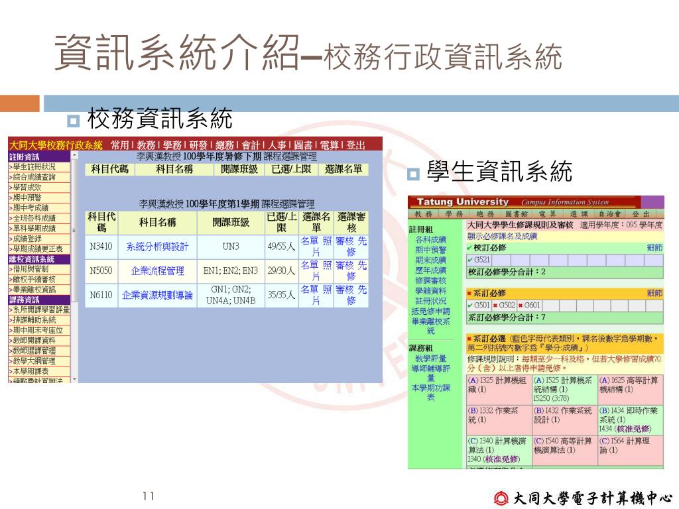Open 審核 link in the N6110 row
The width and height of the screenshot is (679, 509).
[x=345, y=289]
